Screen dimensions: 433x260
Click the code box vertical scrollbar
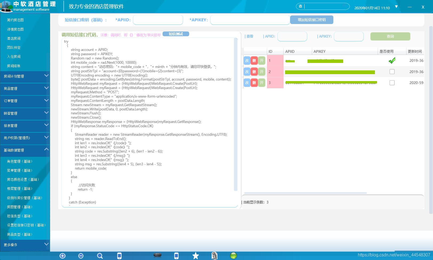click(236, 115)
